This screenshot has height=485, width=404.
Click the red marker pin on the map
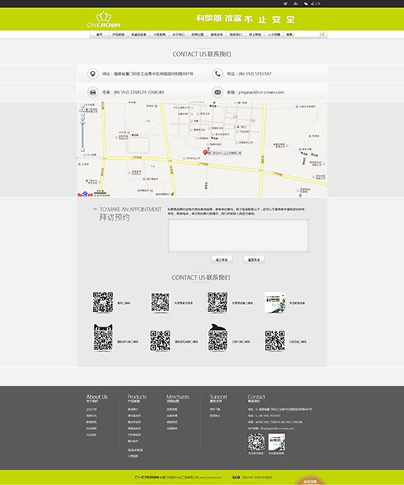pyautogui.click(x=205, y=152)
